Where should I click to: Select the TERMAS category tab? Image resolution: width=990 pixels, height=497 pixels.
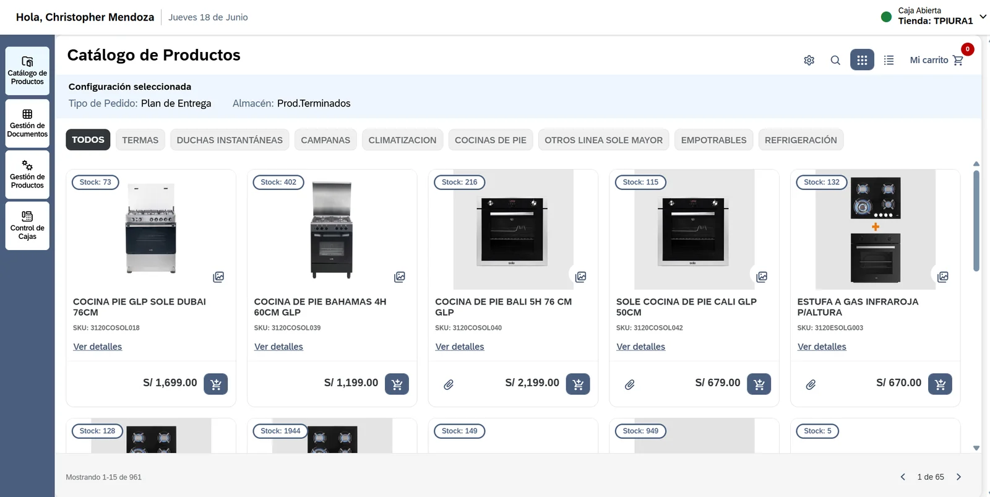(140, 140)
